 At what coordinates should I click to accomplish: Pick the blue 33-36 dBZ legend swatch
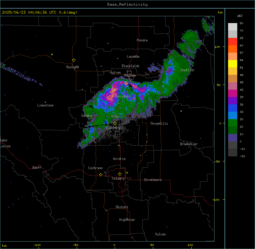(x=233, y=108)
